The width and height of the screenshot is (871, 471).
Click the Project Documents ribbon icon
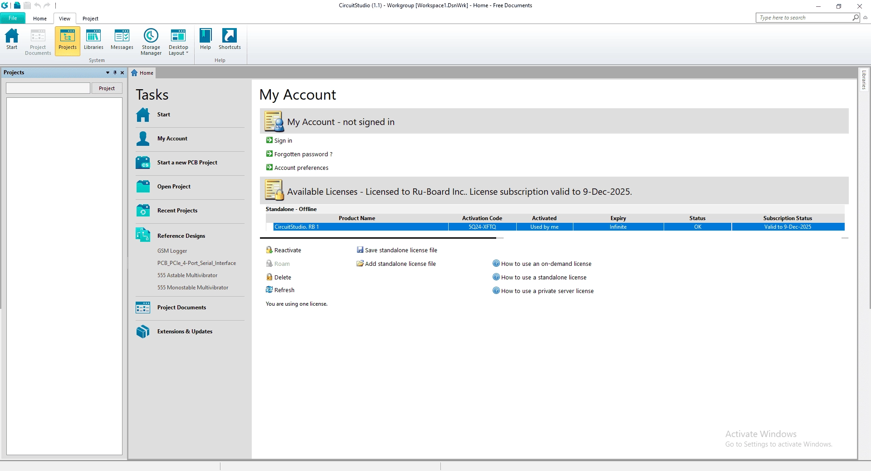(38, 42)
